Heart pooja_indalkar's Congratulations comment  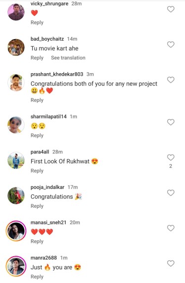point(171,193)
